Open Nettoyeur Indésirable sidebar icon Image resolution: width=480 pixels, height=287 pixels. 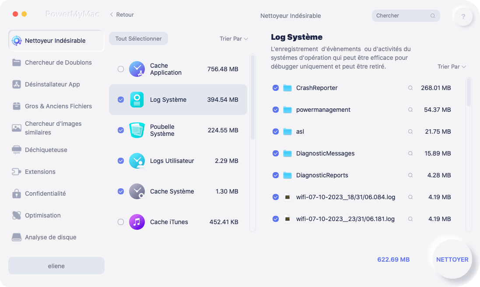point(17,41)
